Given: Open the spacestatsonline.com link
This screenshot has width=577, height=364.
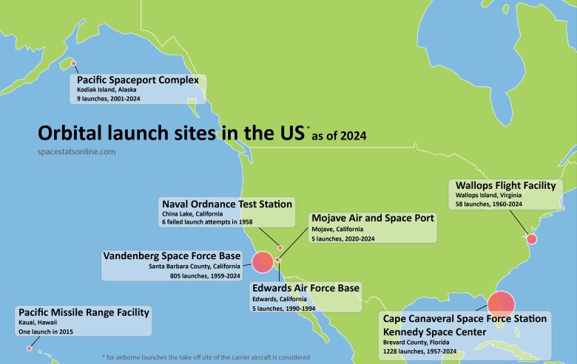Looking at the screenshot, I should [x=76, y=151].
